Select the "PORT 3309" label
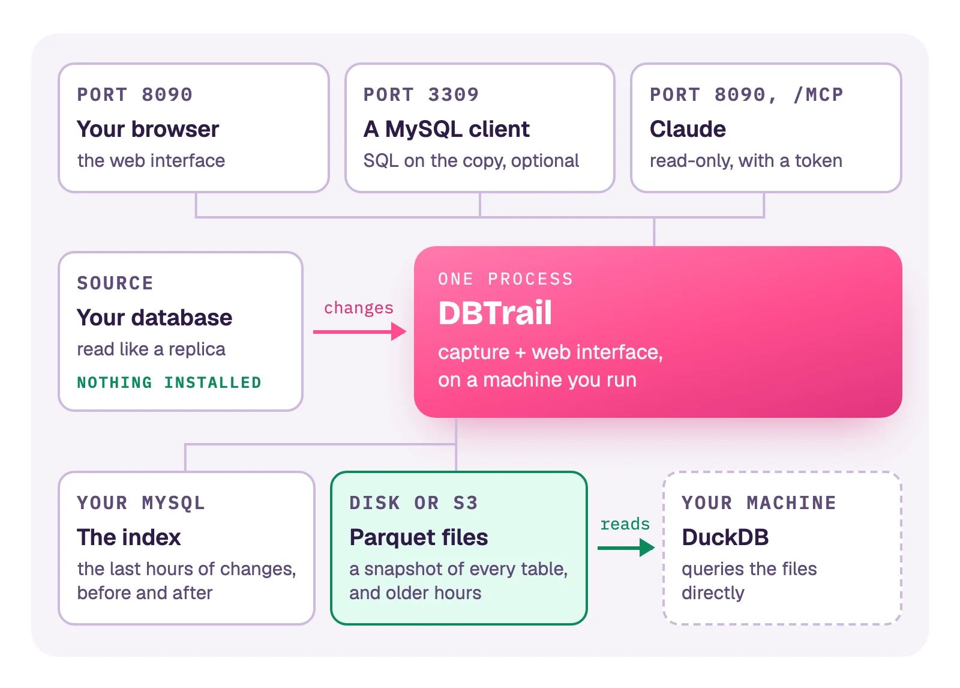This screenshot has height=688, width=960. click(421, 94)
